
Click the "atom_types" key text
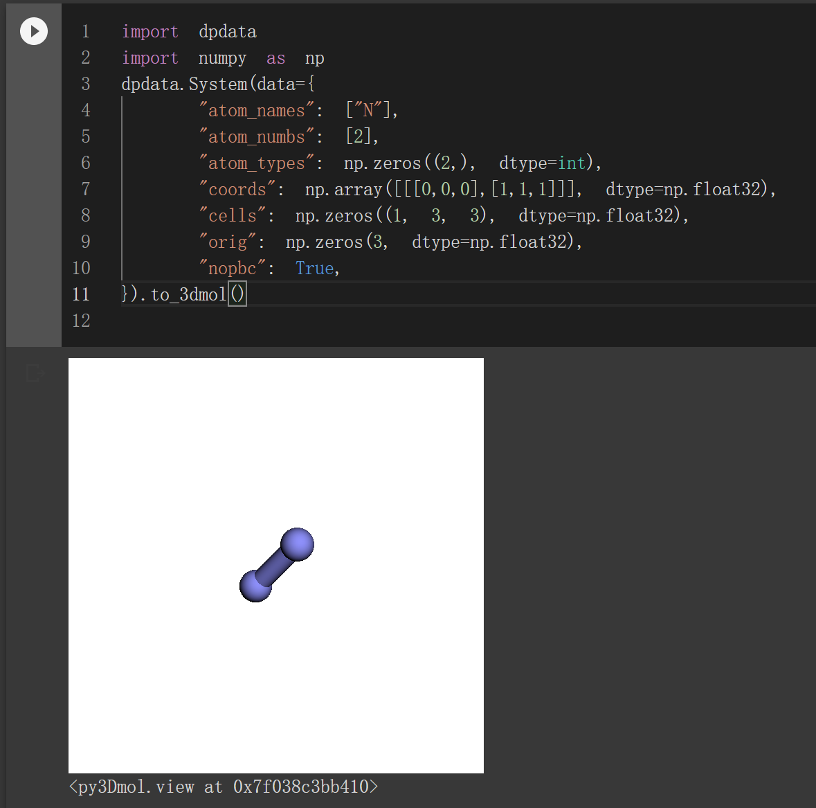point(256,163)
